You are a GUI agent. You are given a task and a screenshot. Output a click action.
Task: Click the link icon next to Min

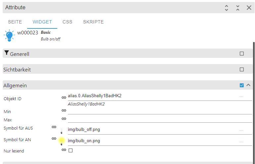64,110
